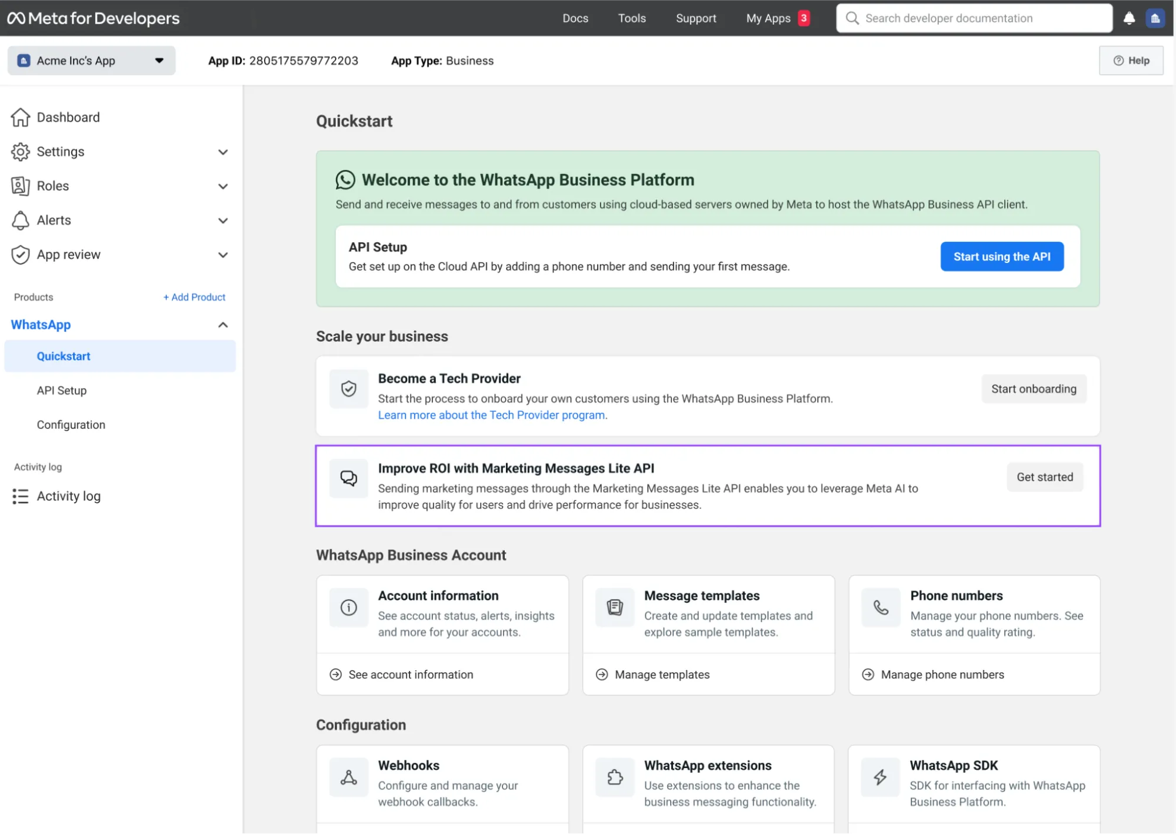The height and width of the screenshot is (834, 1176).
Task: Expand the App review section chevron
Action: point(223,255)
